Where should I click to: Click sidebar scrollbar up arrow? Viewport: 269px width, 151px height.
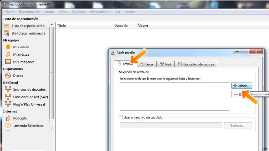pos(52,25)
